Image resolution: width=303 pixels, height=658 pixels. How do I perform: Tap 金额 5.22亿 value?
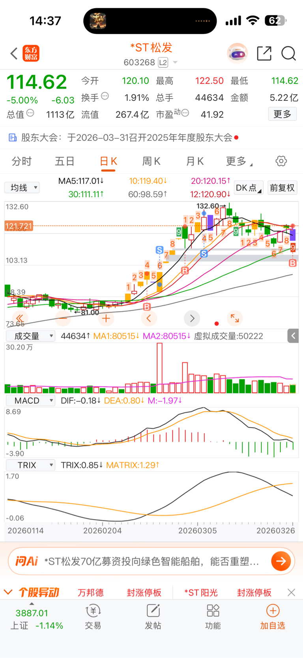point(284,98)
